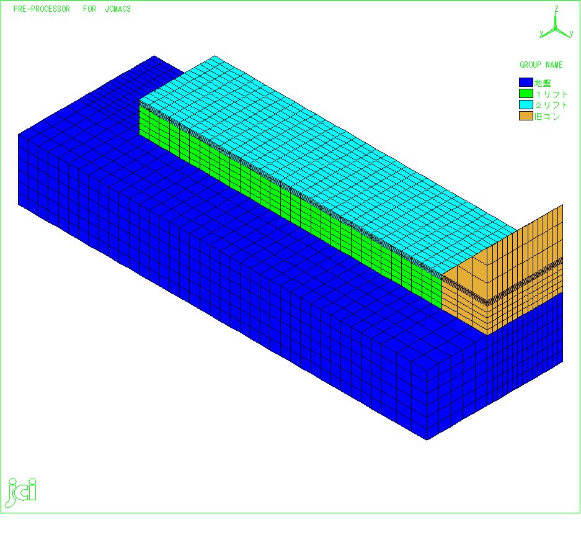Select the 地盤 legend label text
This screenshot has height=558, width=581.
pos(543,83)
